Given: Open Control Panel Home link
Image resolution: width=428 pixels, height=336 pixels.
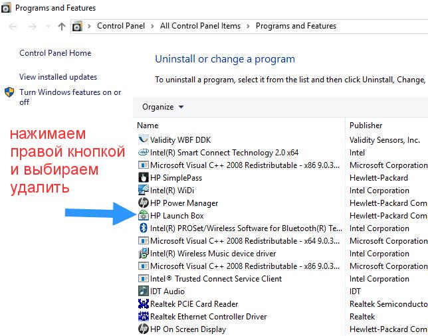Looking at the screenshot, I should [55, 53].
